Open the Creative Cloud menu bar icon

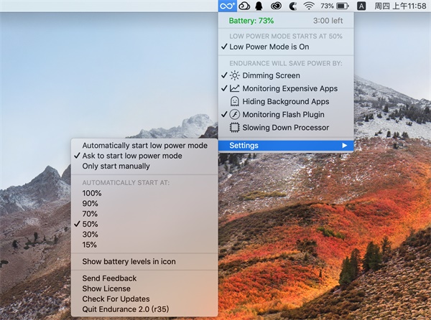[x=276, y=6]
